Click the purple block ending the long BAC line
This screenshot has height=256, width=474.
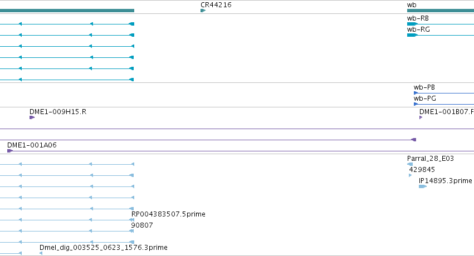tap(414, 140)
